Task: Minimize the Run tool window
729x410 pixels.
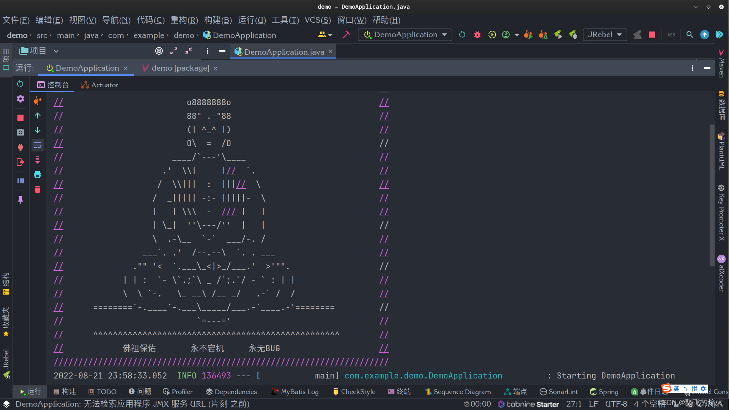Action: (707, 68)
